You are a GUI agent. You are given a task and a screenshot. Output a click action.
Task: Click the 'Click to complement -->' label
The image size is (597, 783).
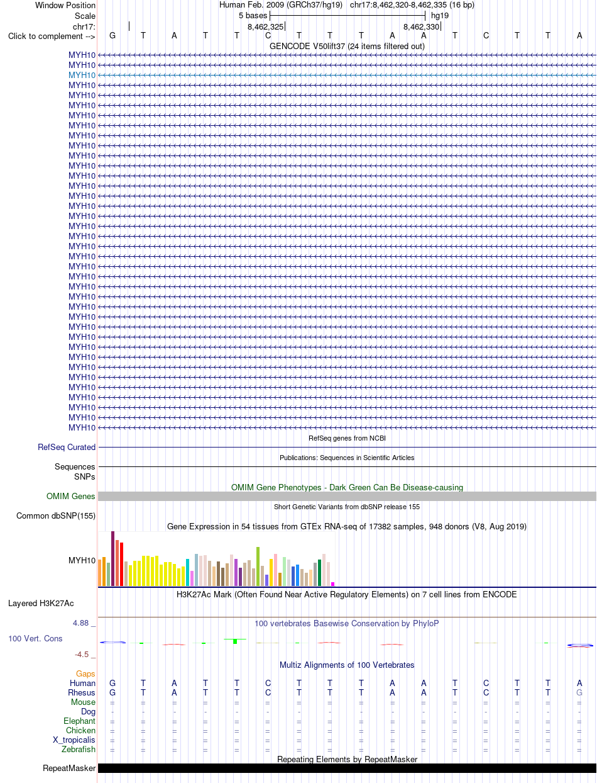click(52, 36)
